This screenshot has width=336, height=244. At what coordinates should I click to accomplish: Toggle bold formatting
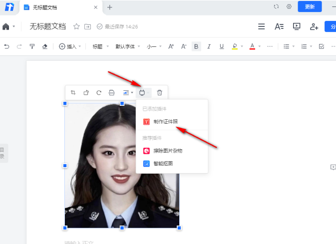click(x=196, y=46)
